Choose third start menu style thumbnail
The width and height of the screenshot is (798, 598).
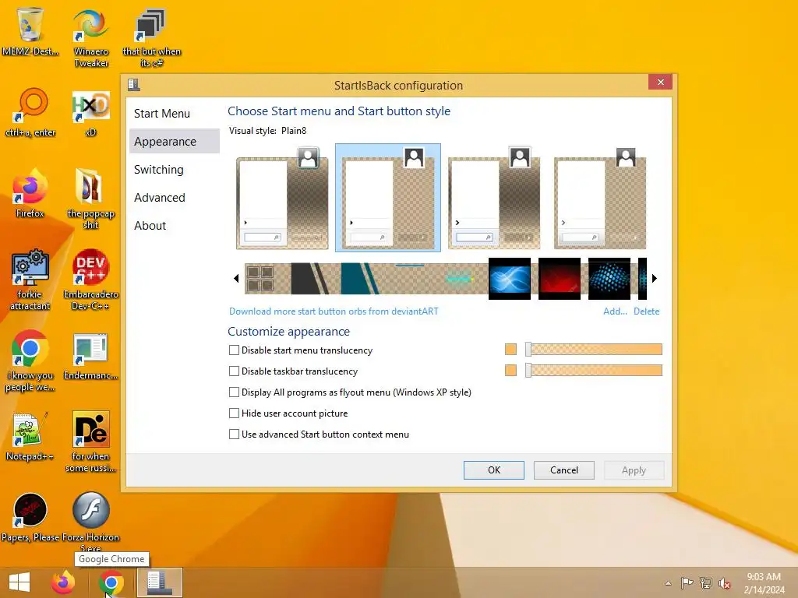[493, 198]
